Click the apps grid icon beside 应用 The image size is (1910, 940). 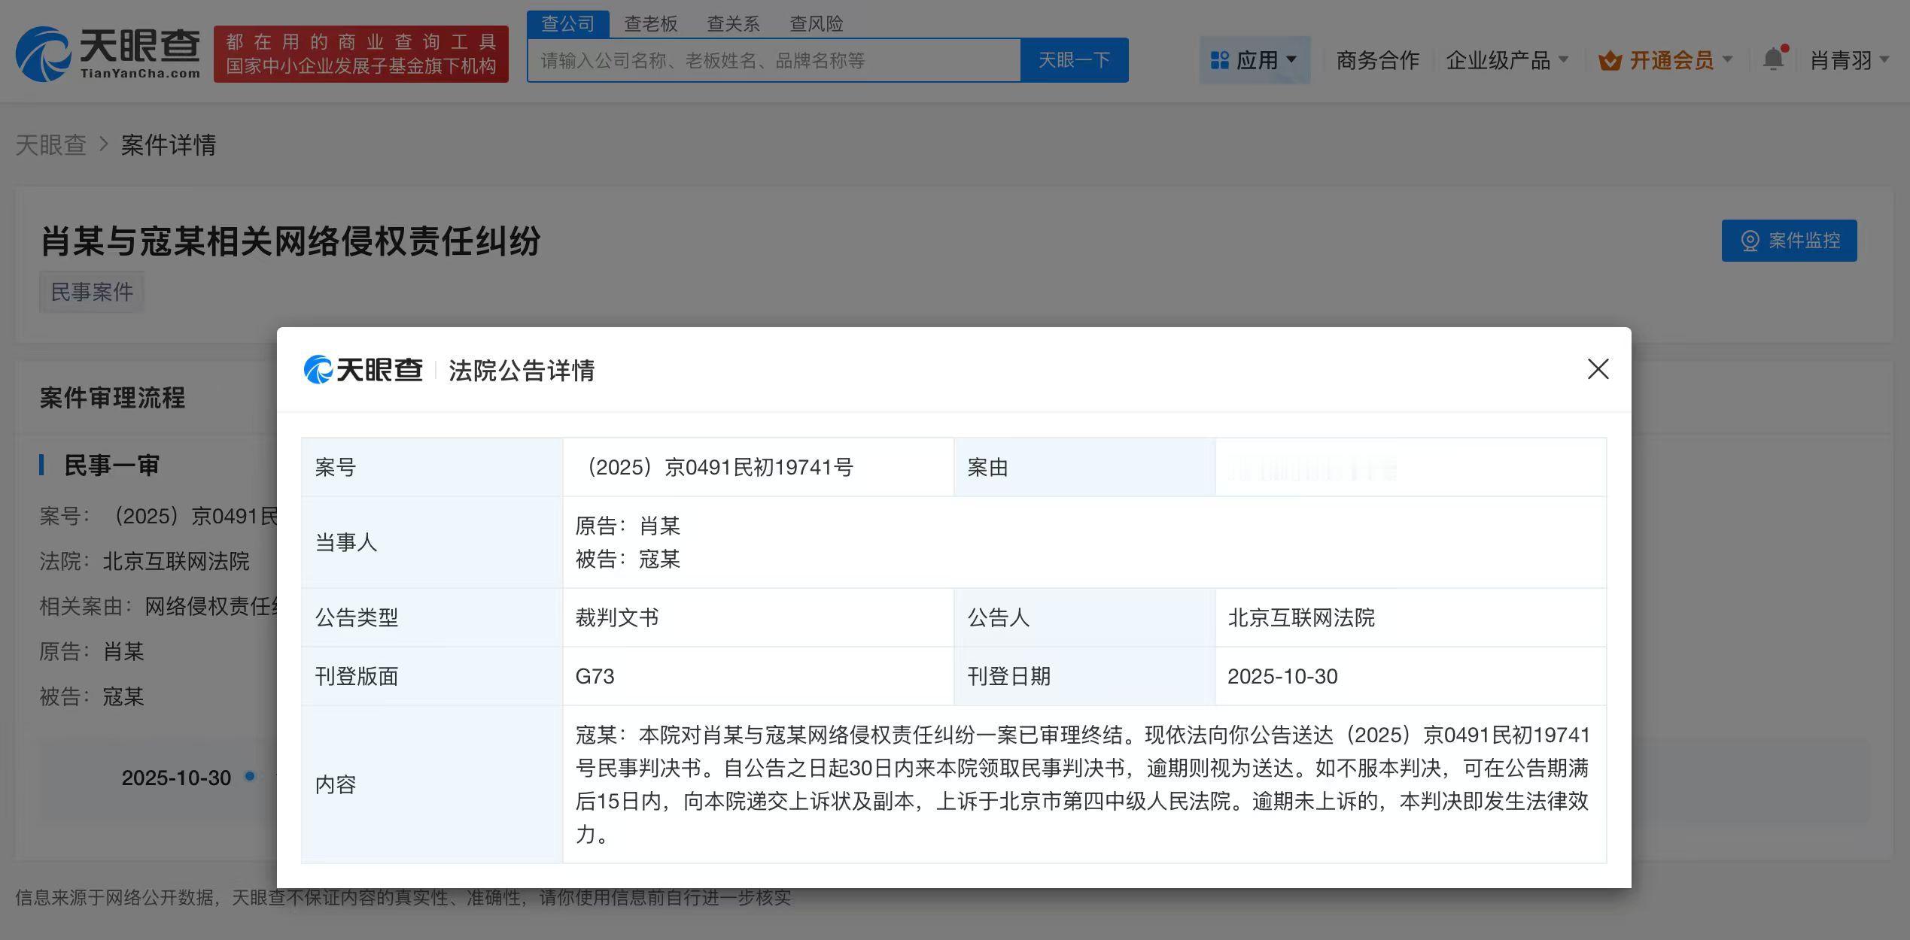point(1219,60)
